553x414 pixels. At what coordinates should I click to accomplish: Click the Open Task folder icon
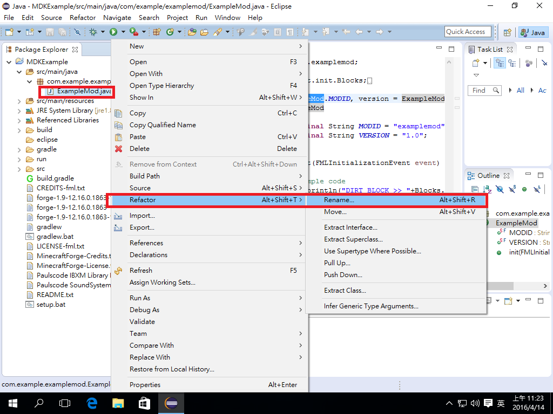[x=204, y=32]
